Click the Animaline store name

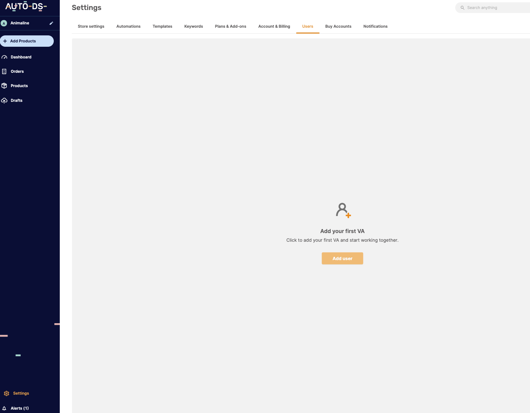point(20,23)
